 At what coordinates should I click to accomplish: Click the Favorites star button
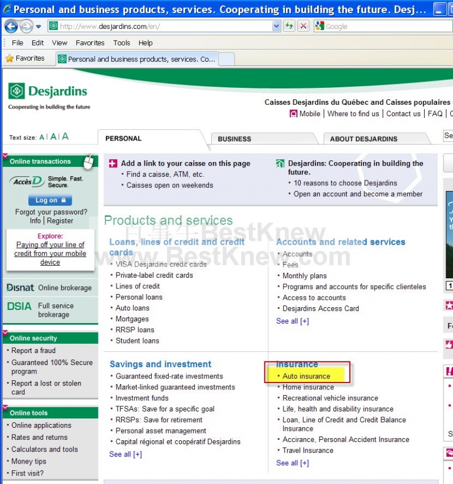(x=25, y=58)
